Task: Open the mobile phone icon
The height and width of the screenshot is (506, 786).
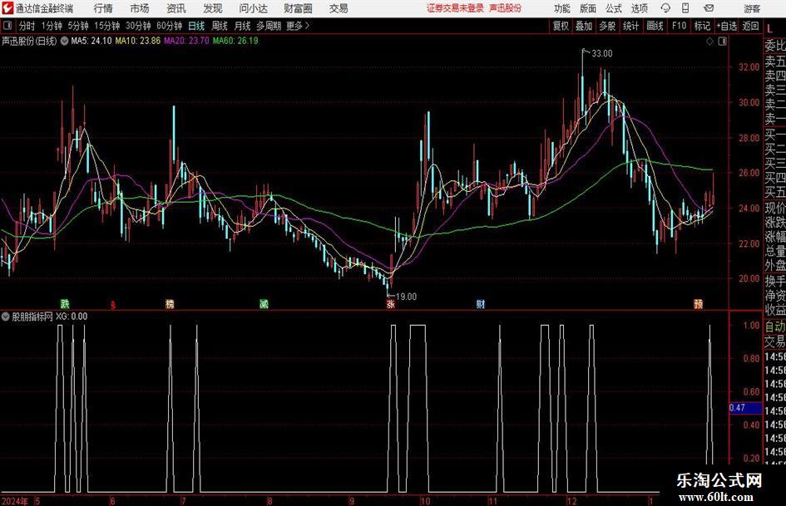Action: [685, 8]
